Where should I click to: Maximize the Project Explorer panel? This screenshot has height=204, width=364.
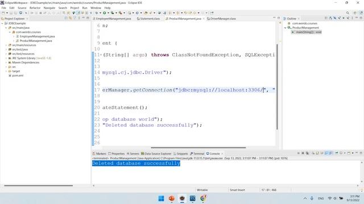tap(88, 18)
